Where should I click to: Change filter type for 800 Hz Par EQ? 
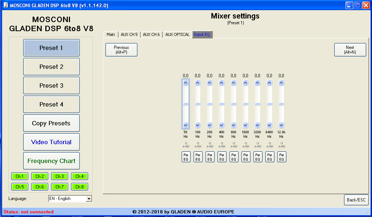click(x=234, y=157)
